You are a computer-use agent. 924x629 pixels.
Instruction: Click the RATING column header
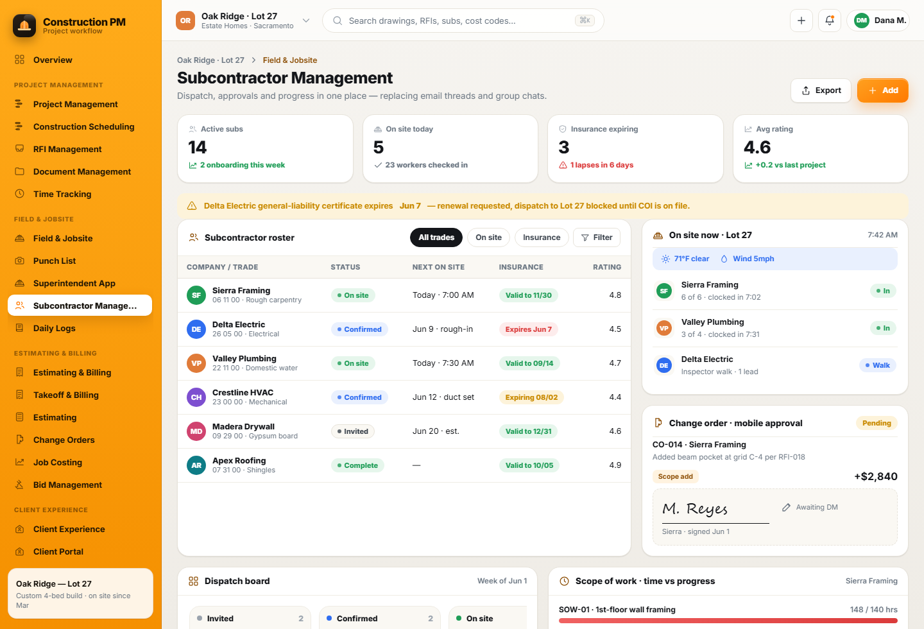(607, 267)
